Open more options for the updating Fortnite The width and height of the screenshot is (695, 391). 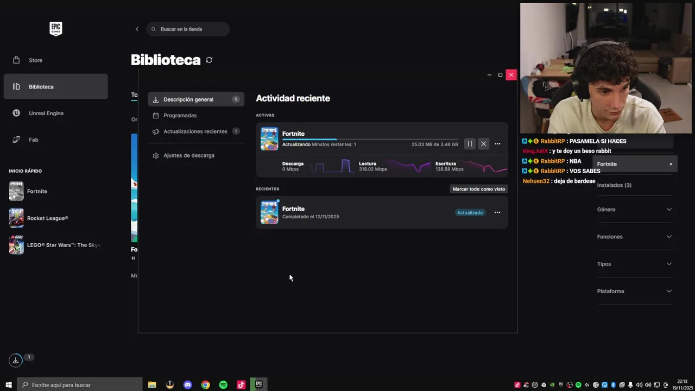tap(497, 144)
